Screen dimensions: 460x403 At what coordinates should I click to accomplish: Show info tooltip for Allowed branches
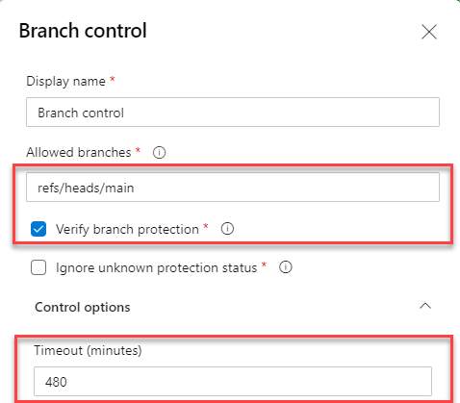159,153
